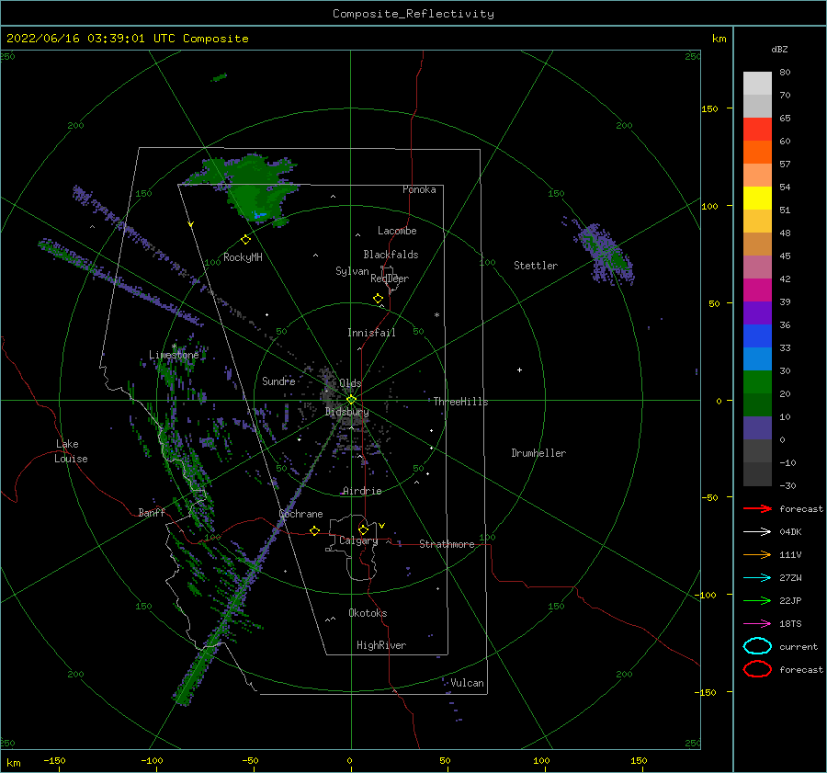The image size is (827, 773).
Task: Click the Innisfail label
Action: [371, 333]
